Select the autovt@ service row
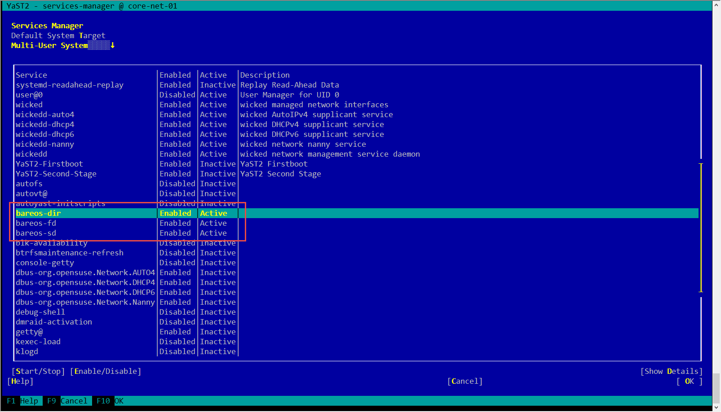The height and width of the screenshot is (412, 721). click(x=357, y=193)
